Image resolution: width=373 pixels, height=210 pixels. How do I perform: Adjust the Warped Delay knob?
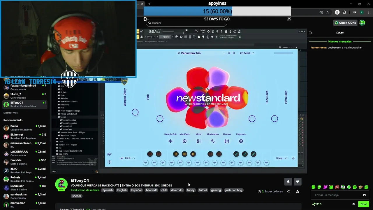(x=135, y=112)
